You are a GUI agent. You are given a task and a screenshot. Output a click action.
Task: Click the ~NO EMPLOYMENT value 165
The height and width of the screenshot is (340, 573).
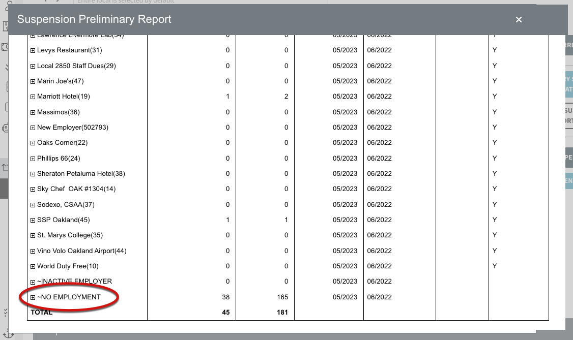click(282, 297)
